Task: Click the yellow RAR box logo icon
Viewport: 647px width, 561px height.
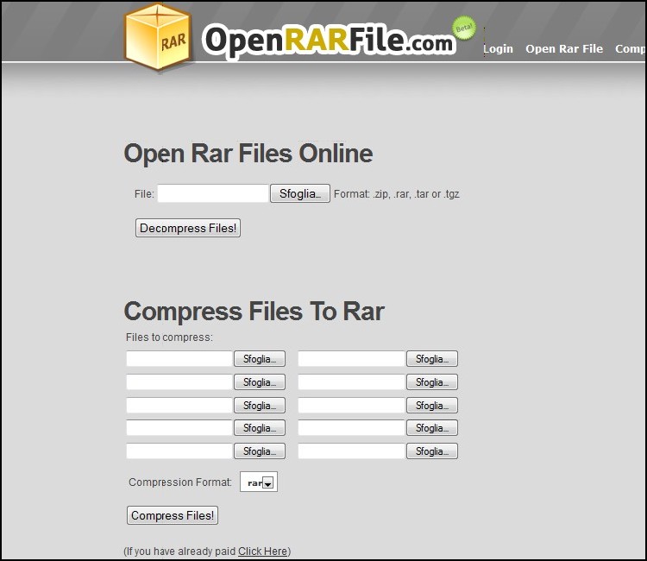Action: (x=157, y=36)
